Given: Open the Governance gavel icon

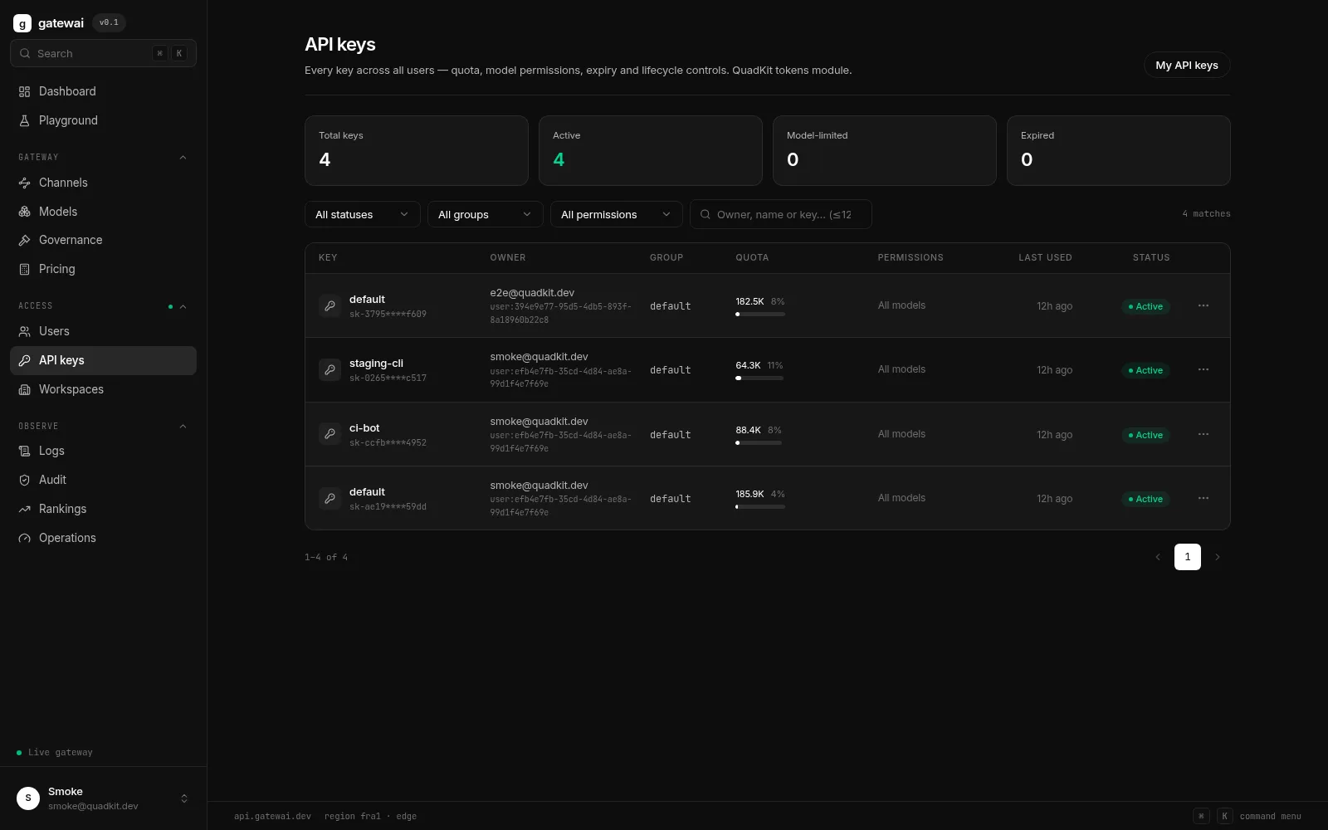Looking at the screenshot, I should click(x=24, y=240).
